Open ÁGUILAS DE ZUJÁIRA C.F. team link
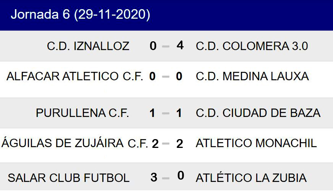The height and width of the screenshot is (193, 333). [75, 143]
